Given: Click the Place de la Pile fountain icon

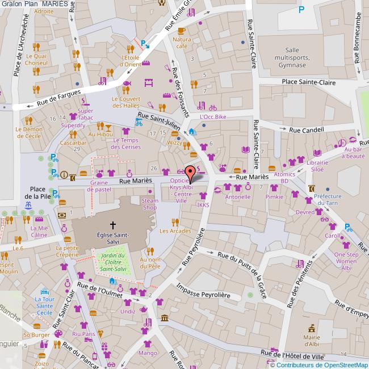Looking at the screenshot, I should 28,212.
